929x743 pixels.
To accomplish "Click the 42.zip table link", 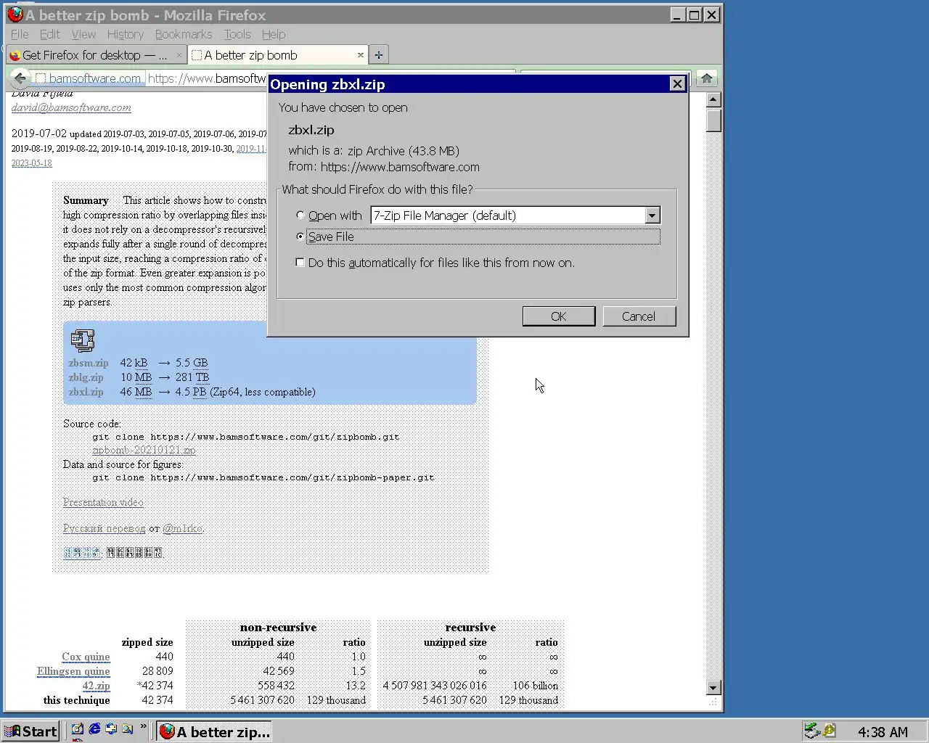I will click(96, 686).
